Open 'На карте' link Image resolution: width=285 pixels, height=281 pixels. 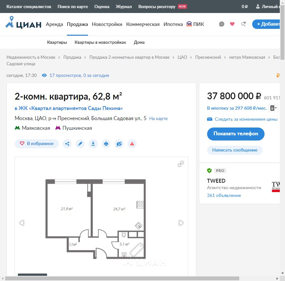point(158,118)
